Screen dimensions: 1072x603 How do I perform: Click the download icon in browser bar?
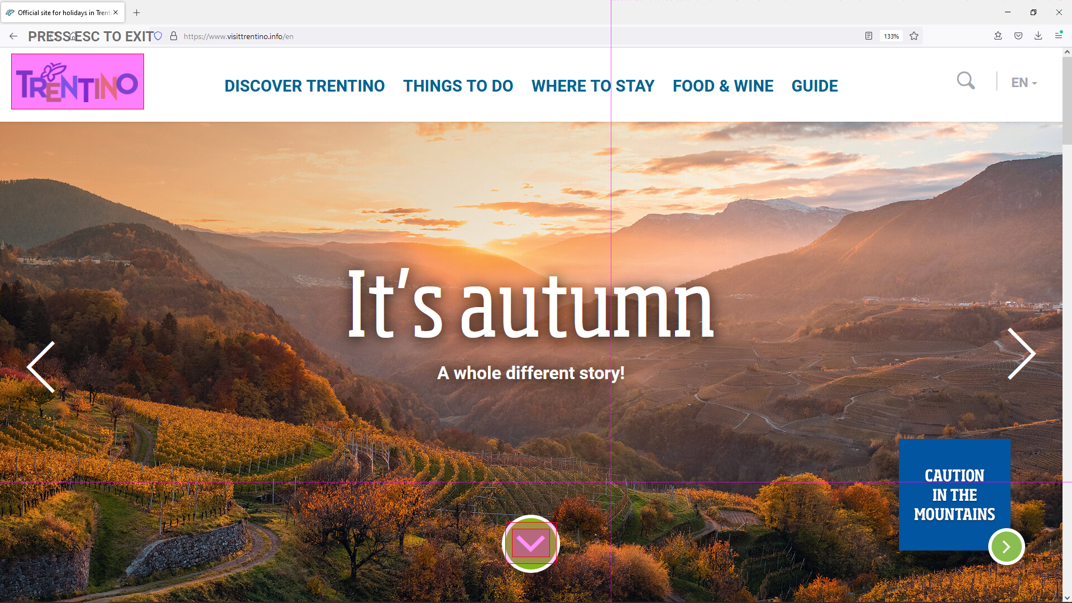pyautogui.click(x=1039, y=36)
